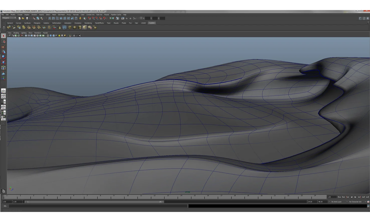Image resolution: width=370 pixels, height=222 pixels.
Task: Open the script editor icon at bottom right
Action: point(368,206)
